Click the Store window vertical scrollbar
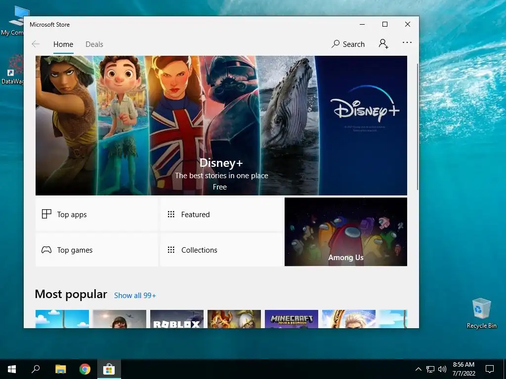This screenshot has width=506, height=379. [417, 127]
